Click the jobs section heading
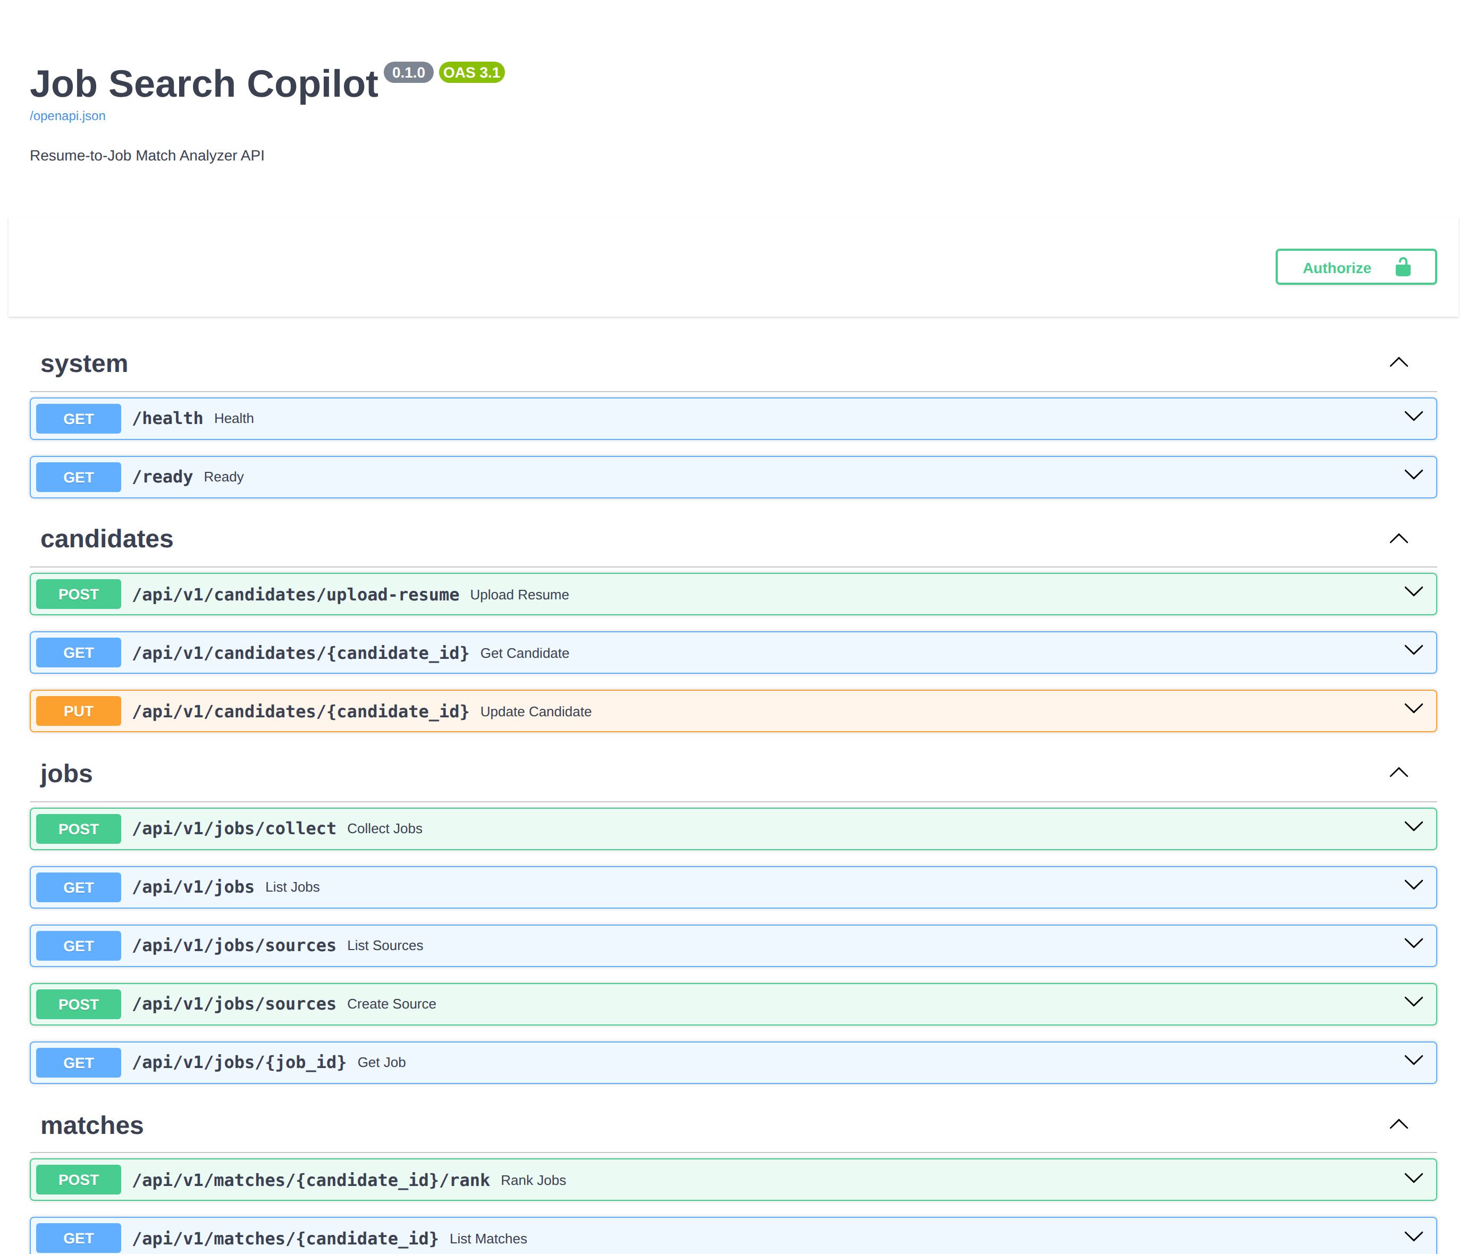Screen dimensions: 1467x1254 (66, 774)
